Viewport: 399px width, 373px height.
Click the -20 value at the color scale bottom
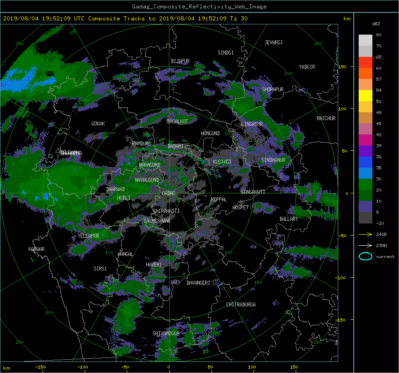pyautogui.click(x=380, y=223)
